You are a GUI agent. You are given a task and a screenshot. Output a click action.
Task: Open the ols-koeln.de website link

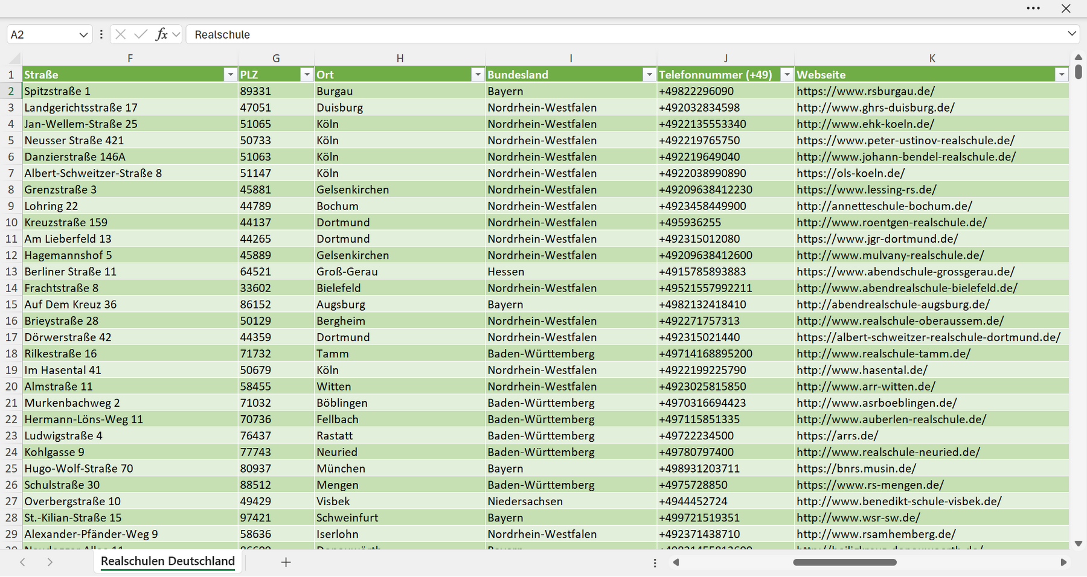pyautogui.click(x=850, y=173)
